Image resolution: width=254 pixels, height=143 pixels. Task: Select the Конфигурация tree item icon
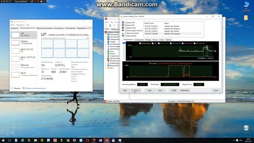108,63
